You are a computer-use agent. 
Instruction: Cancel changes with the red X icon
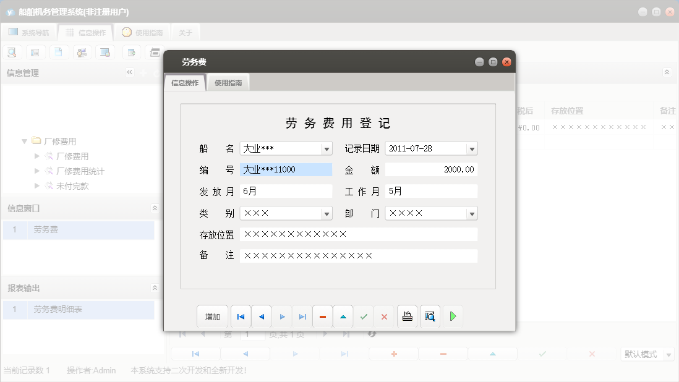pos(384,316)
